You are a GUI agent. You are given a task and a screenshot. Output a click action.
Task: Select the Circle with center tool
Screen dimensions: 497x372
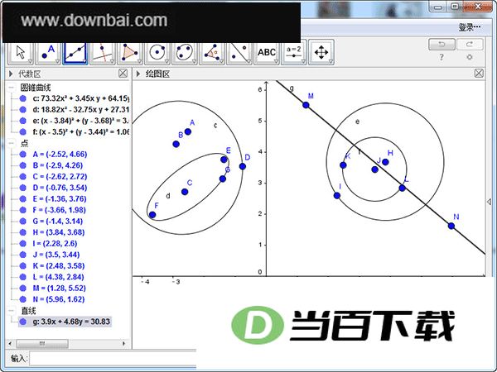[157, 52]
